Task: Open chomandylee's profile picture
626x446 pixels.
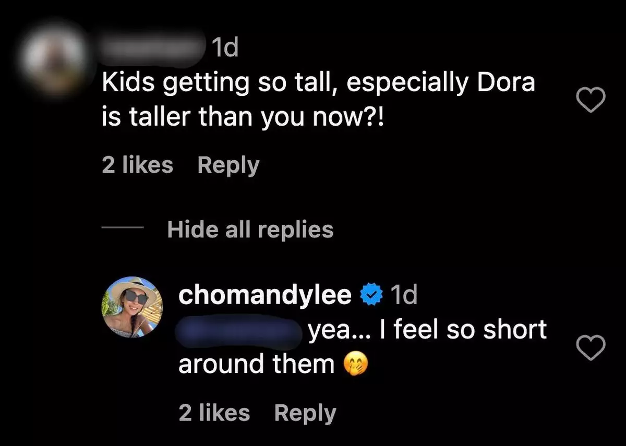Action: [x=132, y=307]
